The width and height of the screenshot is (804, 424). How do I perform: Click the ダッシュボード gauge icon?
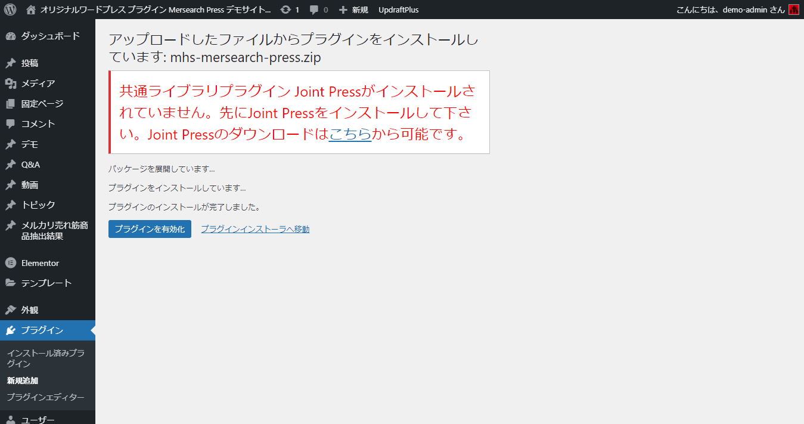(x=10, y=36)
